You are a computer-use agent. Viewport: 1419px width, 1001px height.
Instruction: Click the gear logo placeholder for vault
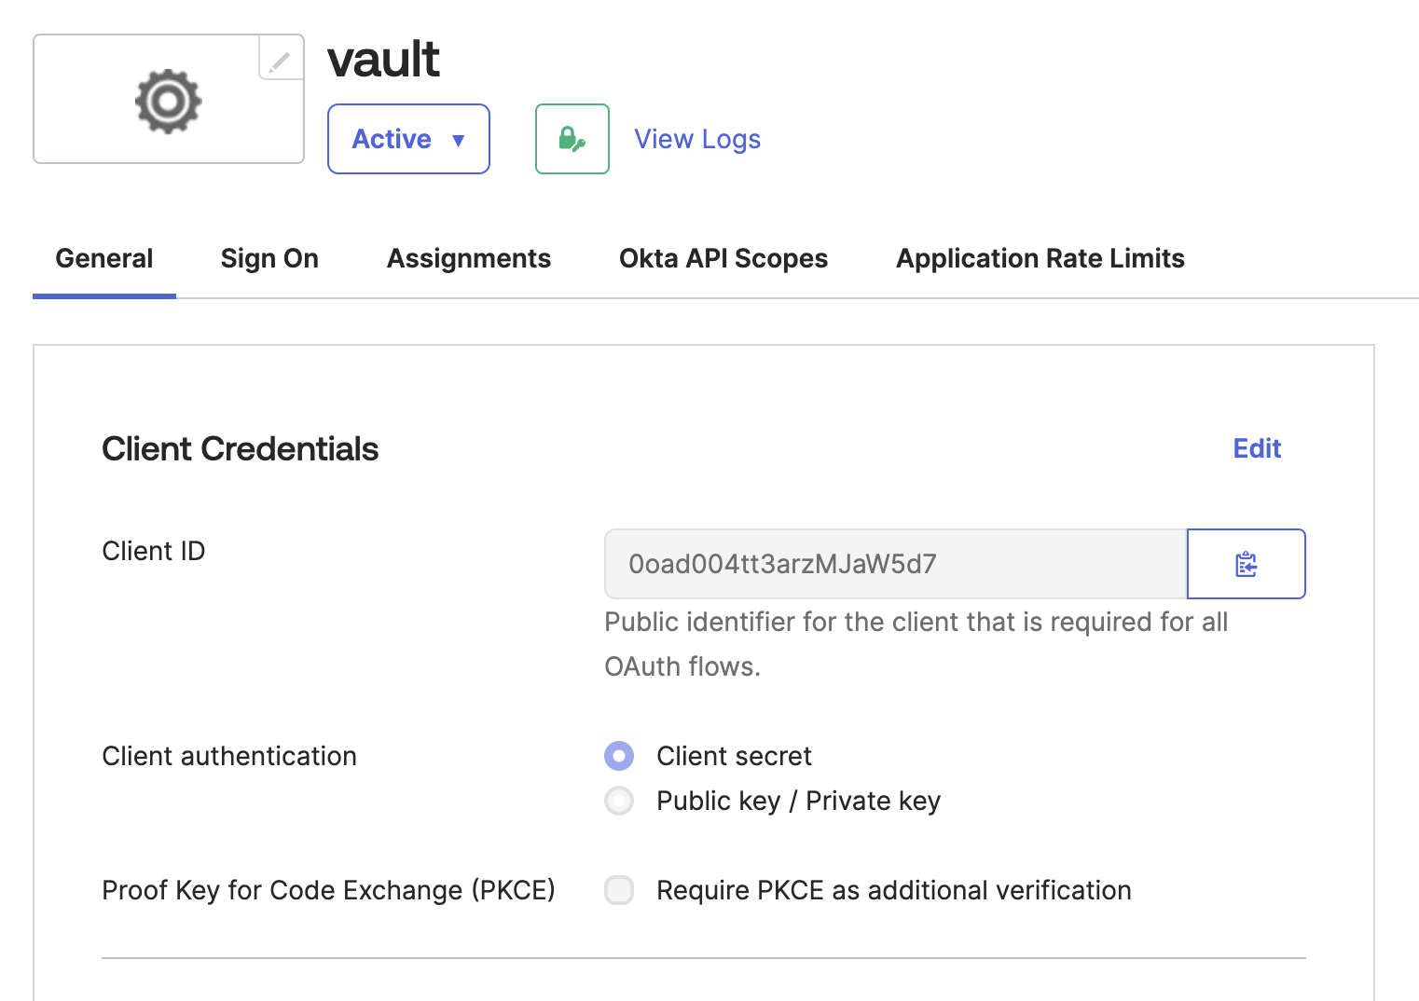168,101
